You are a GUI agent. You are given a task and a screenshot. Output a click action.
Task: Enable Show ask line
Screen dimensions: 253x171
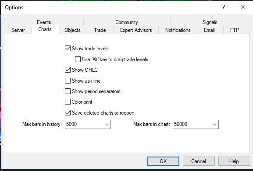[x=68, y=81]
